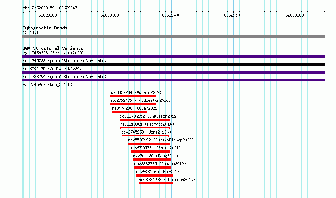This screenshot has width=336, height=198.
Task: Click the red bar under nsv4742364
Action: (129, 112)
